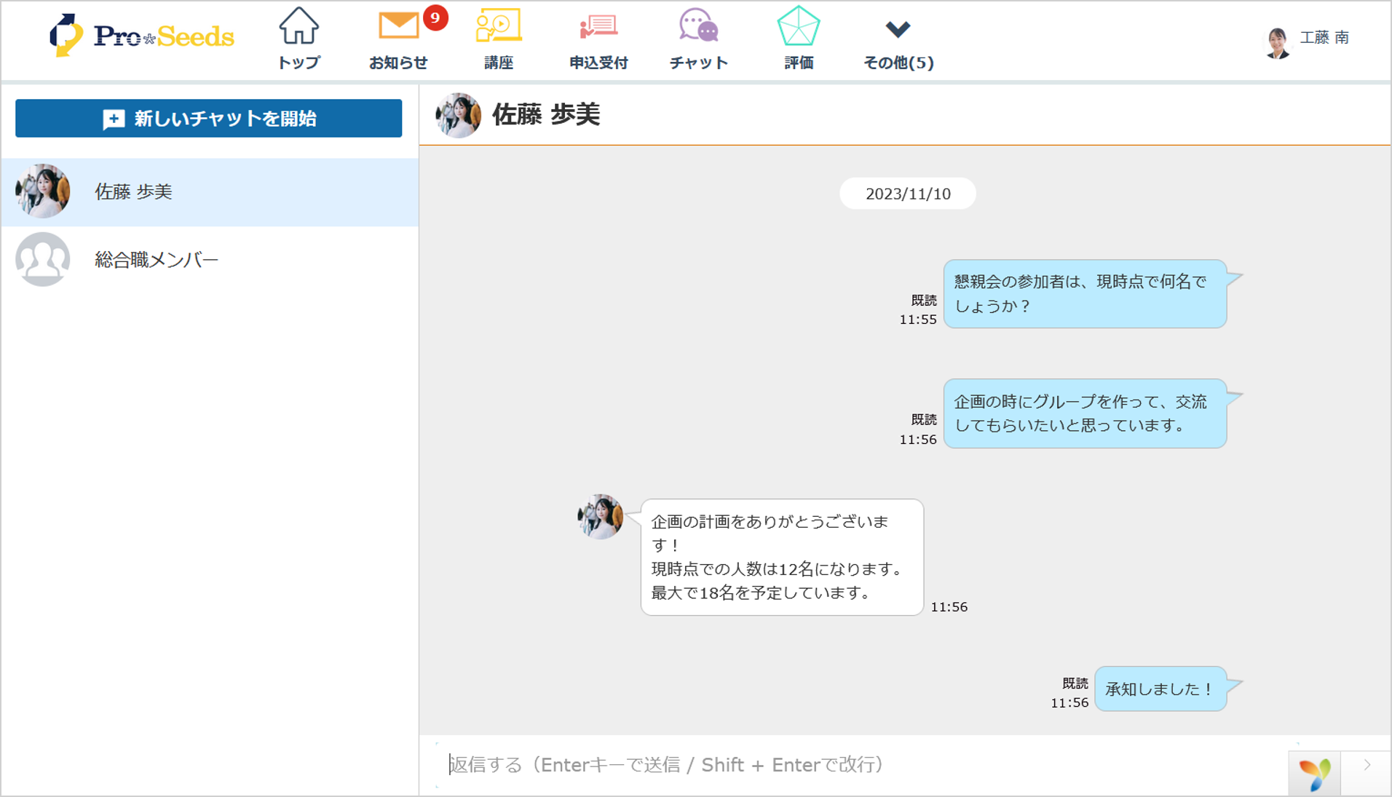Click the ProSeeds logo
1392x797 pixels.
click(x=141, y=35)
